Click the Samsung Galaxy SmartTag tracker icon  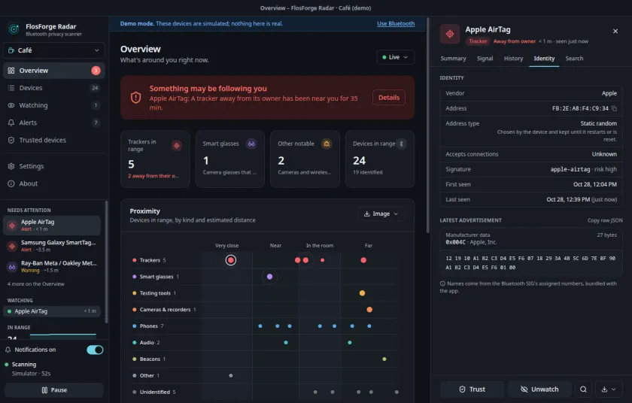pos(12,246)
